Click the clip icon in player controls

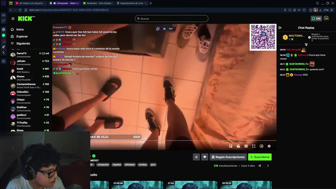238,146
